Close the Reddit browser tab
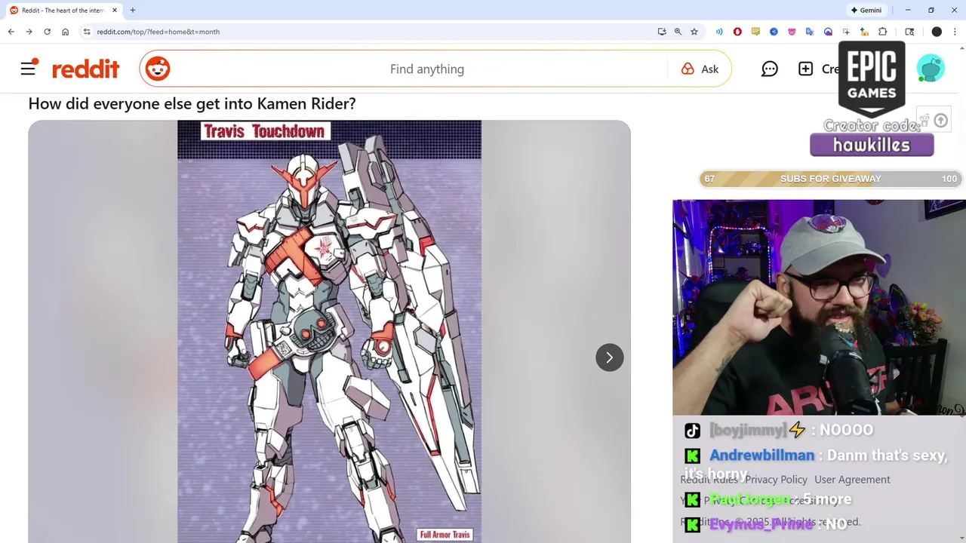 pyautogui.click(x=115, y=11)
